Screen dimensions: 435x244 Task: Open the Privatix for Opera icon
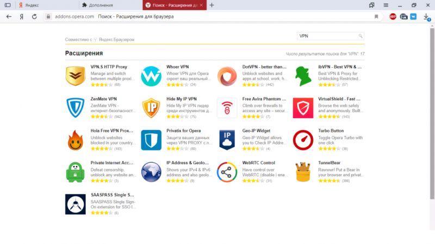click(151, 140)
